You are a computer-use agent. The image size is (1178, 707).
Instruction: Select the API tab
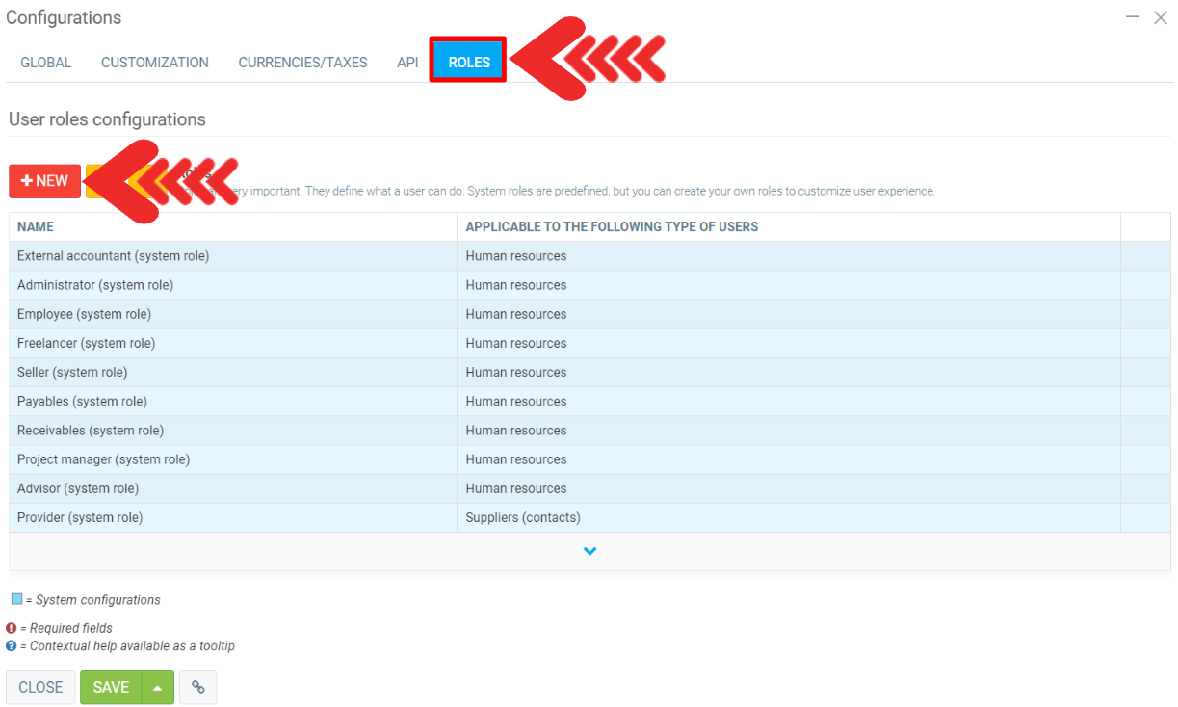[407, 63]
